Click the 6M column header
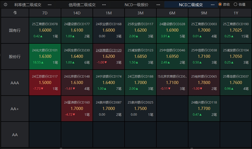 point(172,13)
